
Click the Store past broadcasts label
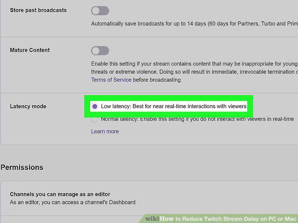(38, 10)
